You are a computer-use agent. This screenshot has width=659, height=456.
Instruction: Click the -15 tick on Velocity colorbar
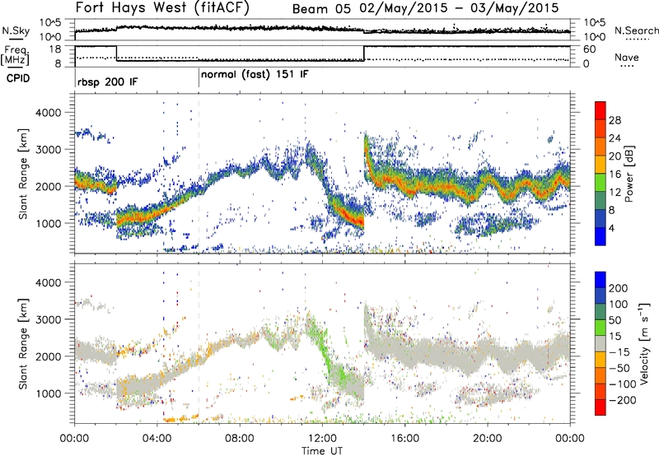point(619,351)
